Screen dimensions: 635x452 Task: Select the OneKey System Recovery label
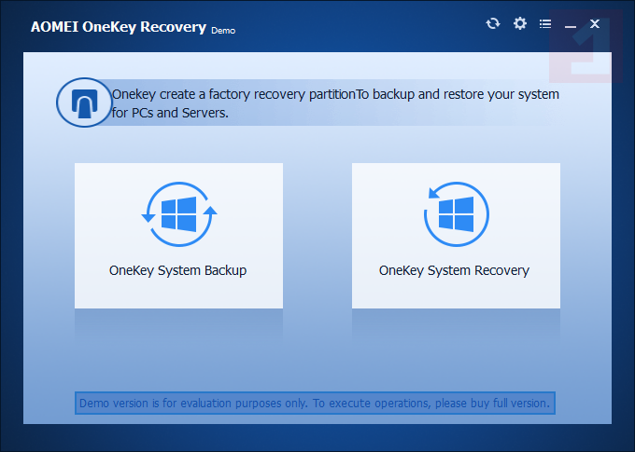(x=454, y=270)
